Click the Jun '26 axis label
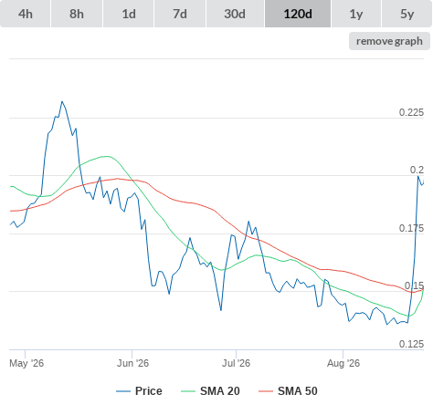 coord(132,363)
